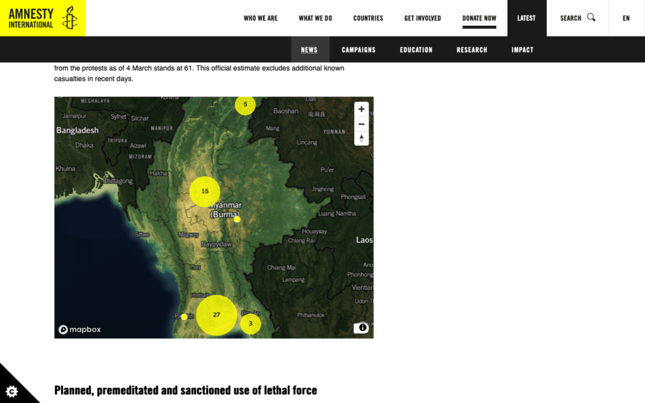645x403 pixels.
Task: Click the heading about planned lethal force
Action: [186, 390]
